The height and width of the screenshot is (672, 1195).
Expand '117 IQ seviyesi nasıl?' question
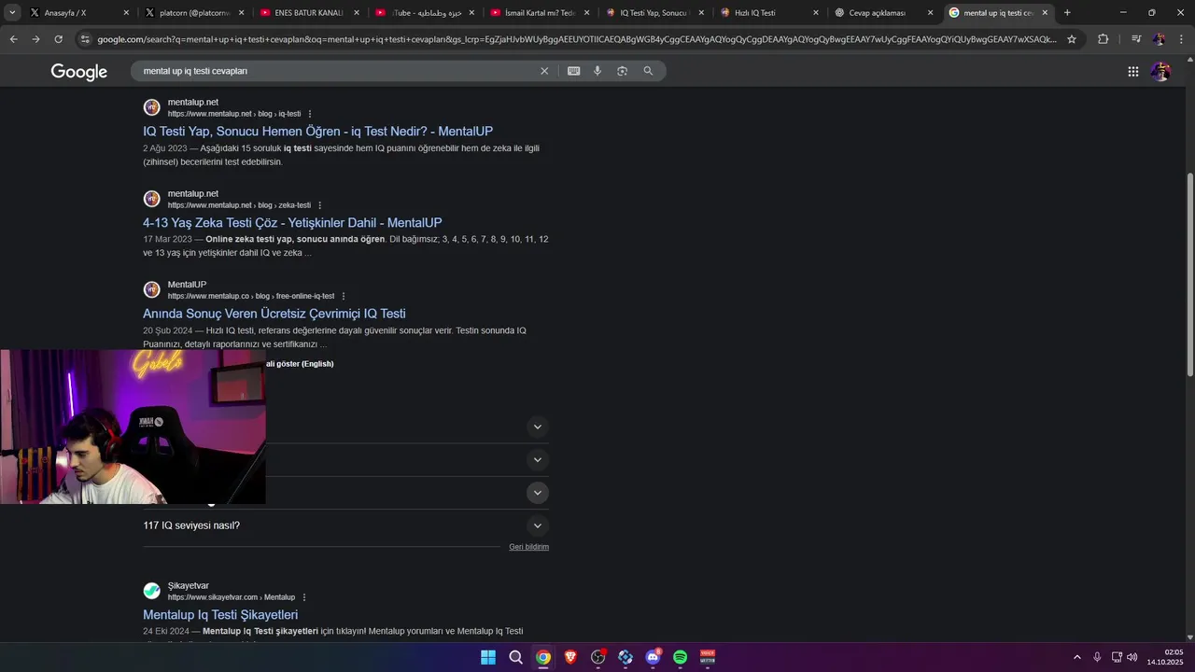[x=345, y=525]
